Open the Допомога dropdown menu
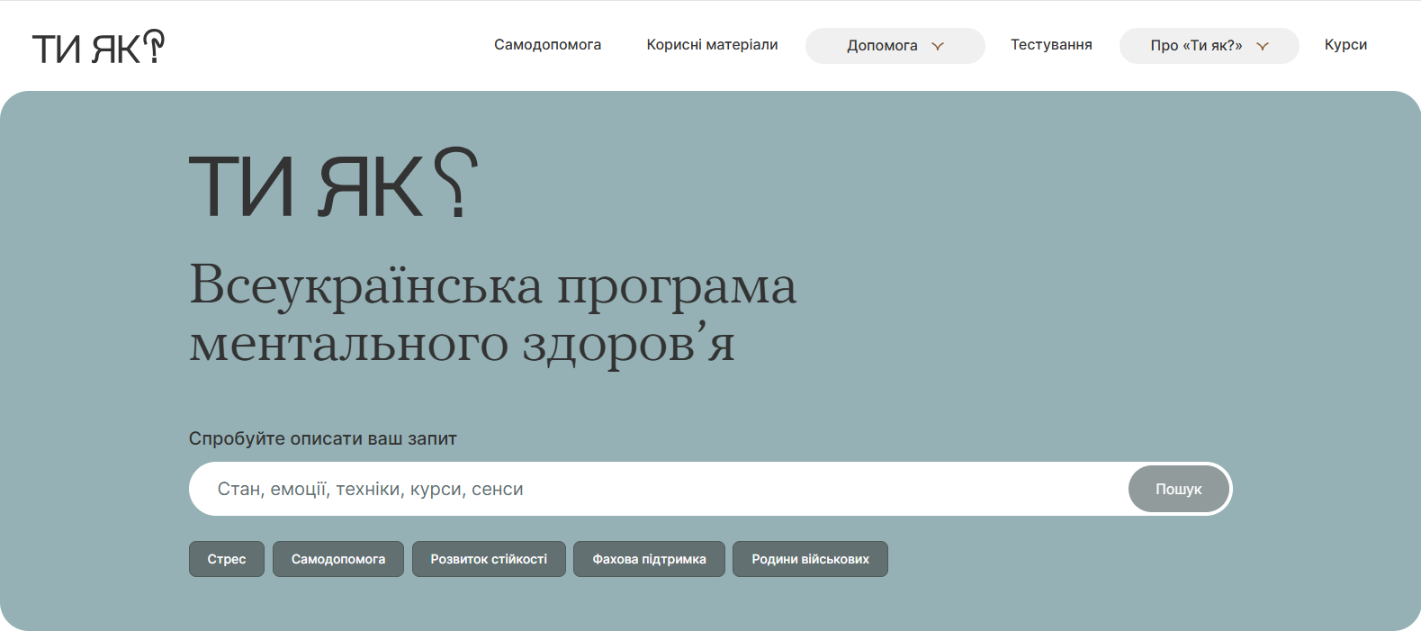The height and width of the screenshot is (631, 1421). pos(883,46)
